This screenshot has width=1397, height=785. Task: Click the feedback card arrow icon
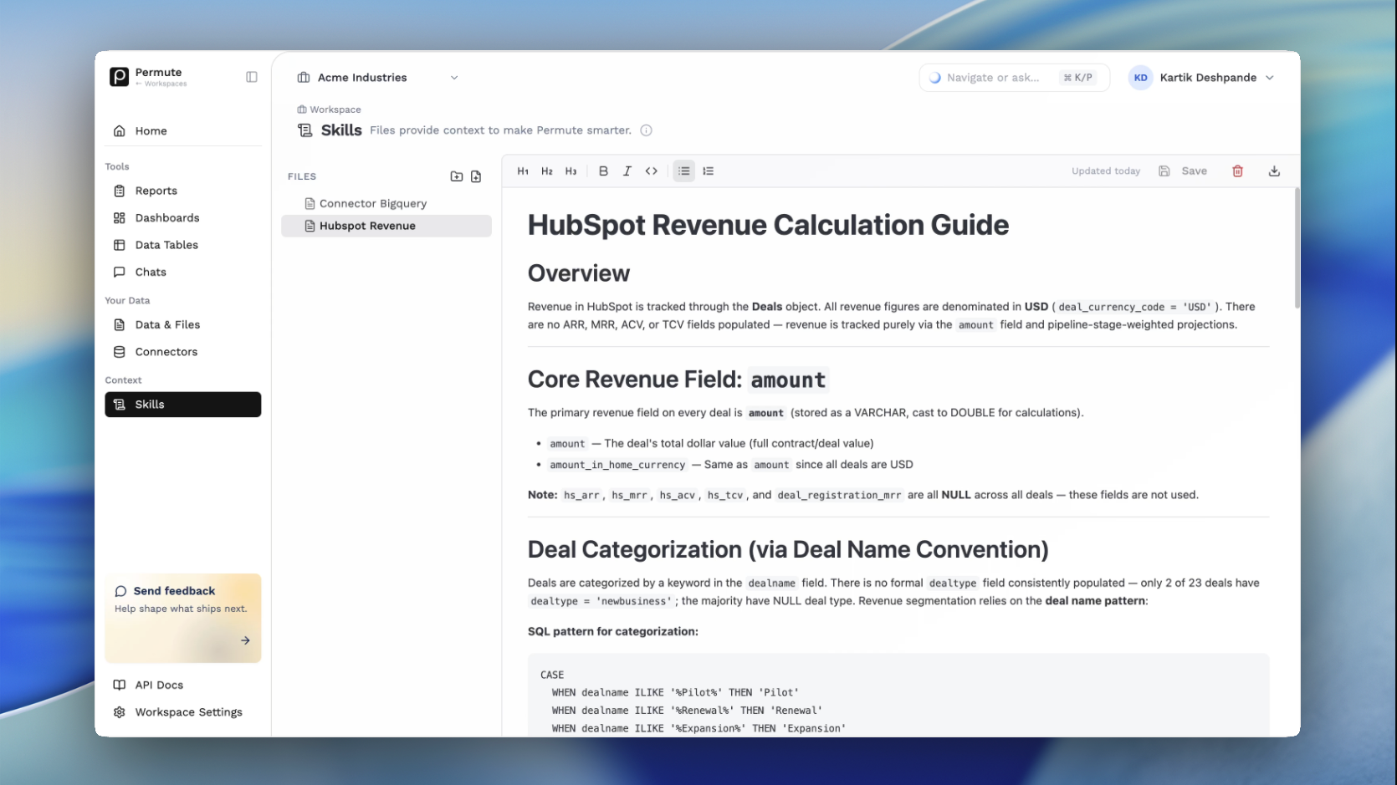pos(245,640)
